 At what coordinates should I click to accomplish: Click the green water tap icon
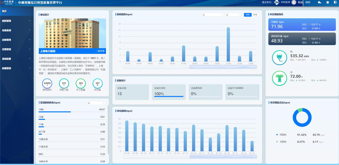[279, 78]
